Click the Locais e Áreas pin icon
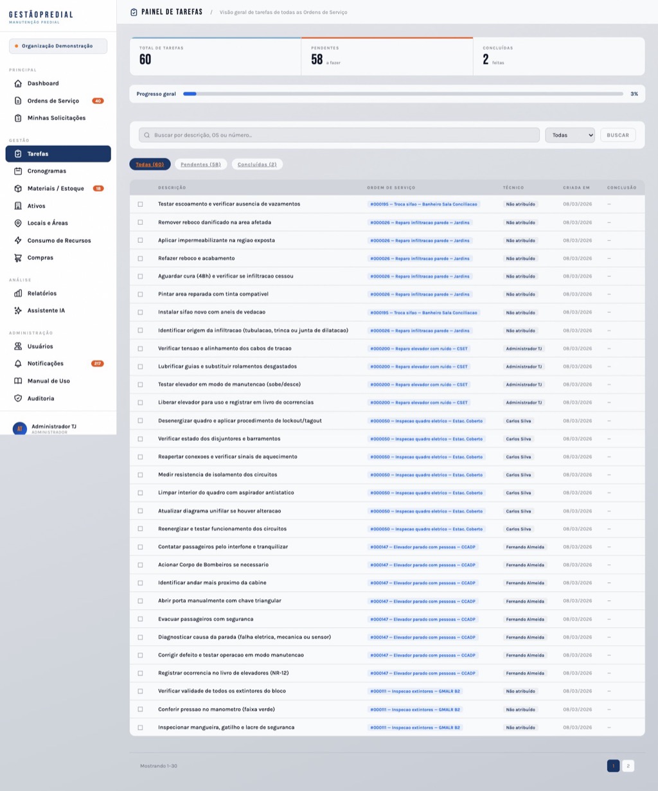Screen dimensions: 658x791 click(18, 223)
